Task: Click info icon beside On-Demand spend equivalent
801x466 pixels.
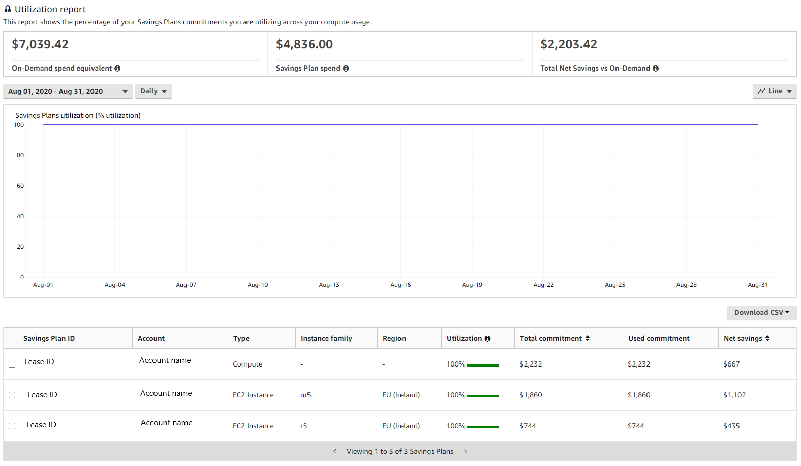Action: point(117,69)
